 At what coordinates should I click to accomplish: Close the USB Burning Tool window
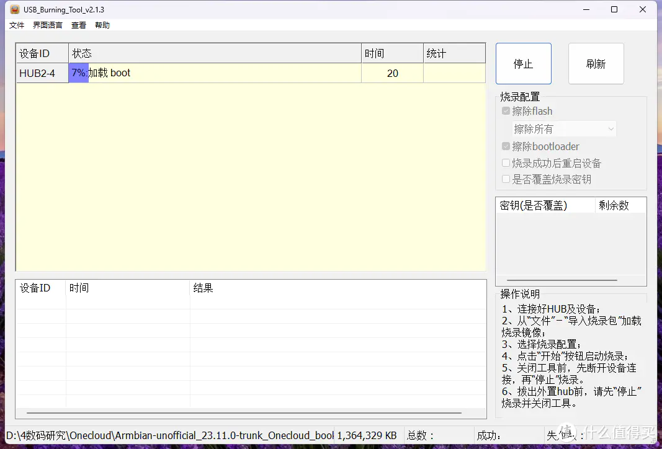643,9
